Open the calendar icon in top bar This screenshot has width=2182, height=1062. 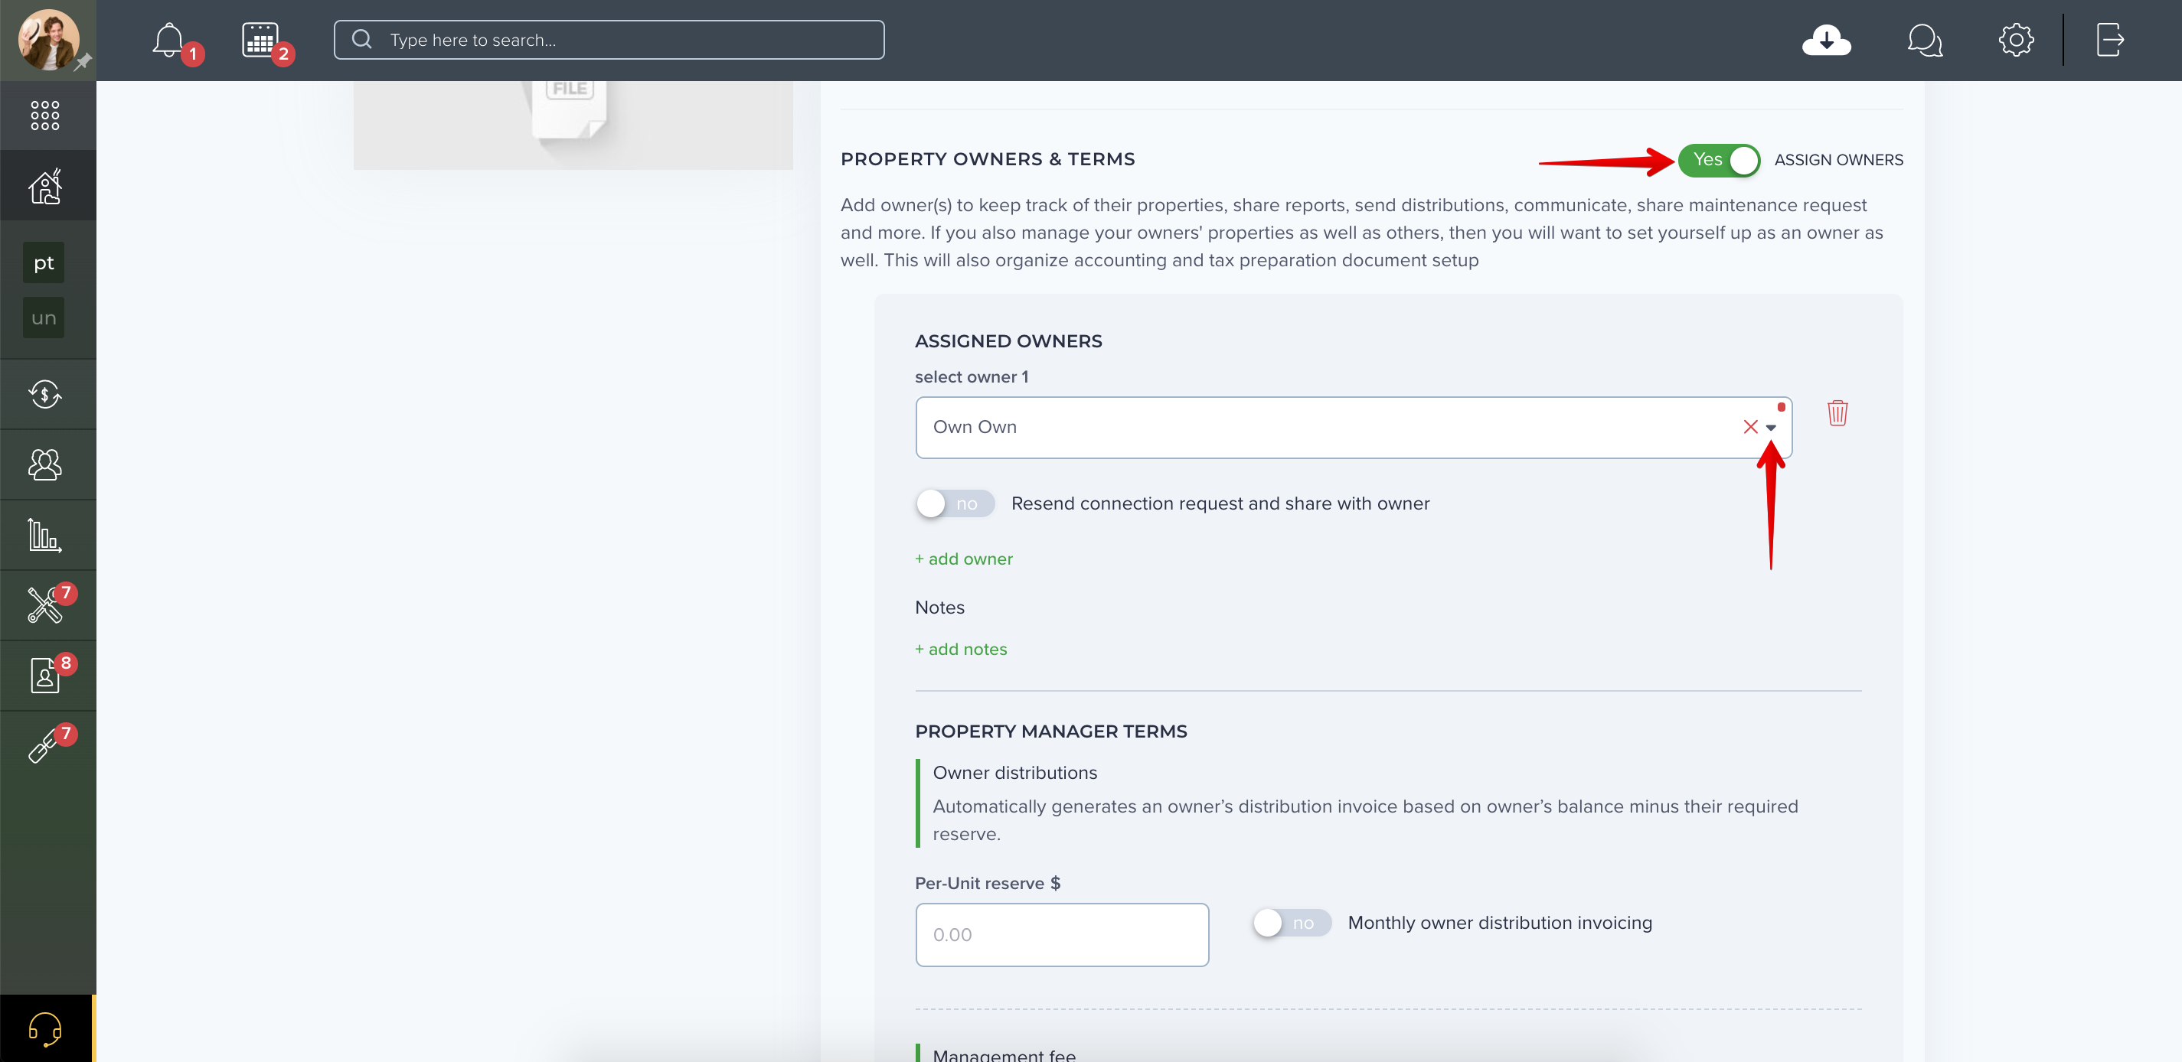click(260, 40)
